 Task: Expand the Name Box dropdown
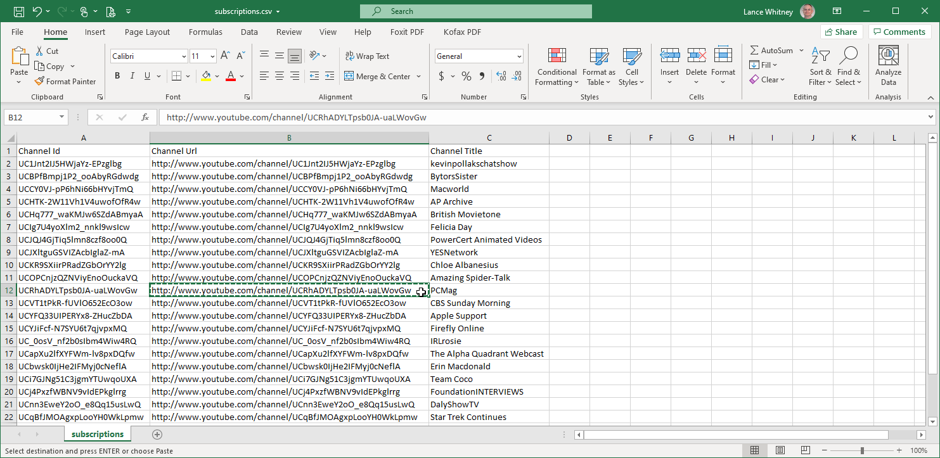click(x=61, y=117)
